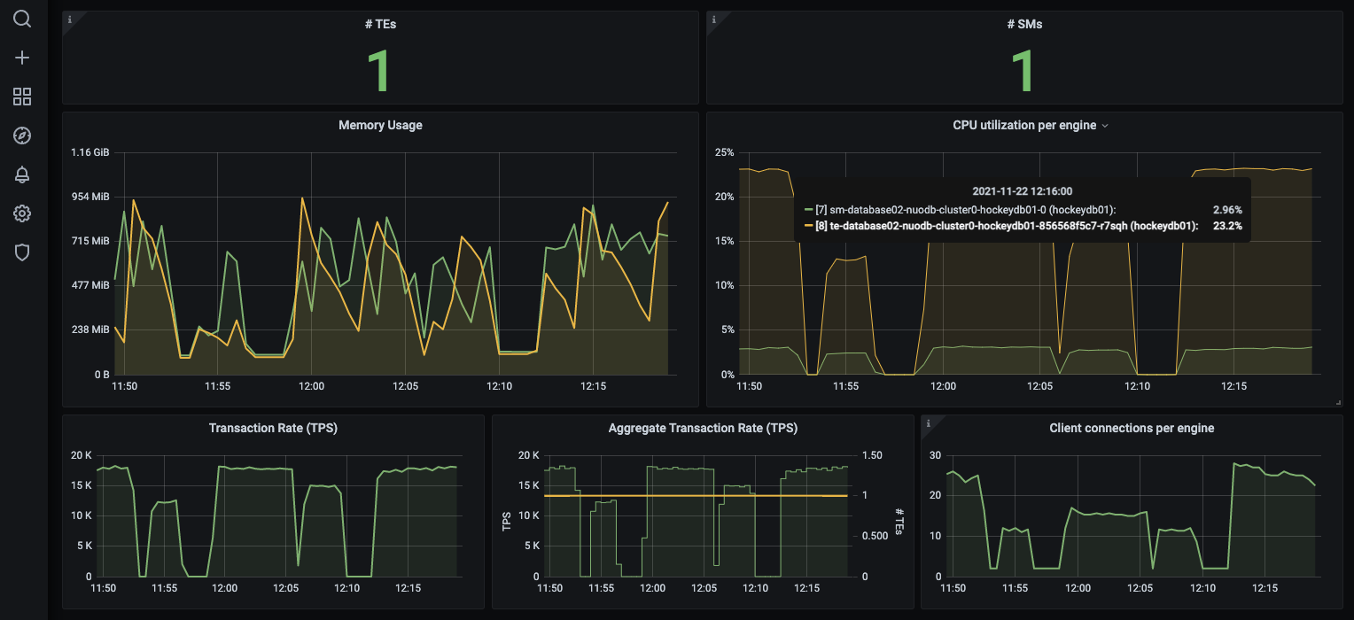Open Client connections per engine title menu
Image resolution: width=1354 pixels, height=620 pixels.
point(1131,428)
